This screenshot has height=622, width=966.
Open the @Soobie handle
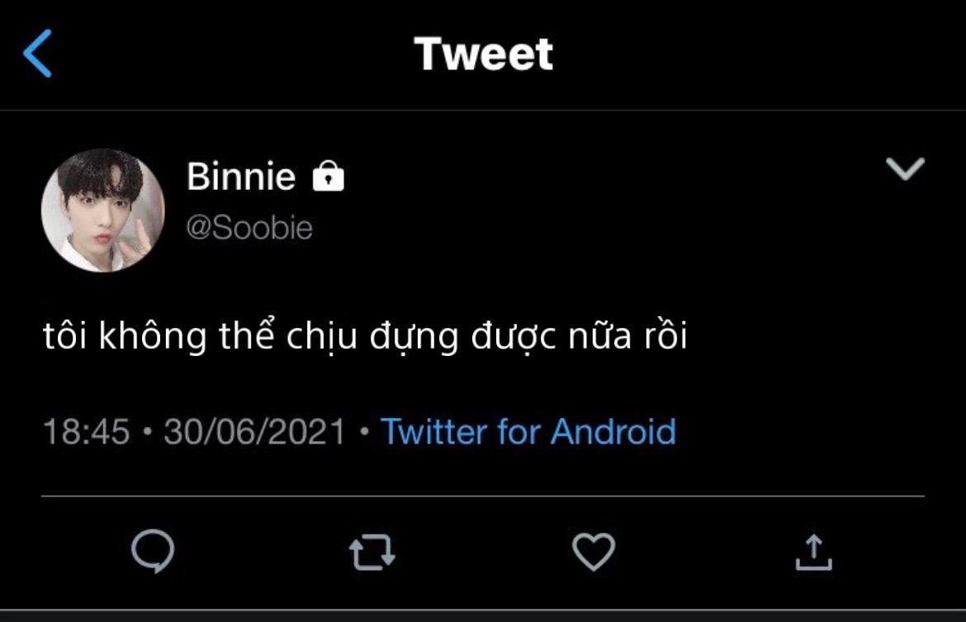[250, 228]
